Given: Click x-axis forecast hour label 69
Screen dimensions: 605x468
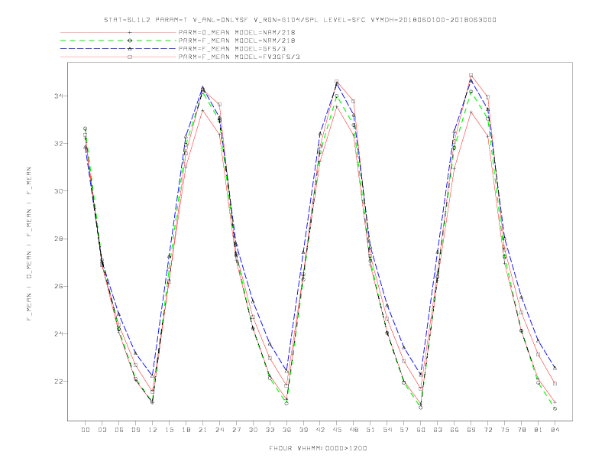Looking at the screenshot, I should pyautogui.click(x=471, y=430).
